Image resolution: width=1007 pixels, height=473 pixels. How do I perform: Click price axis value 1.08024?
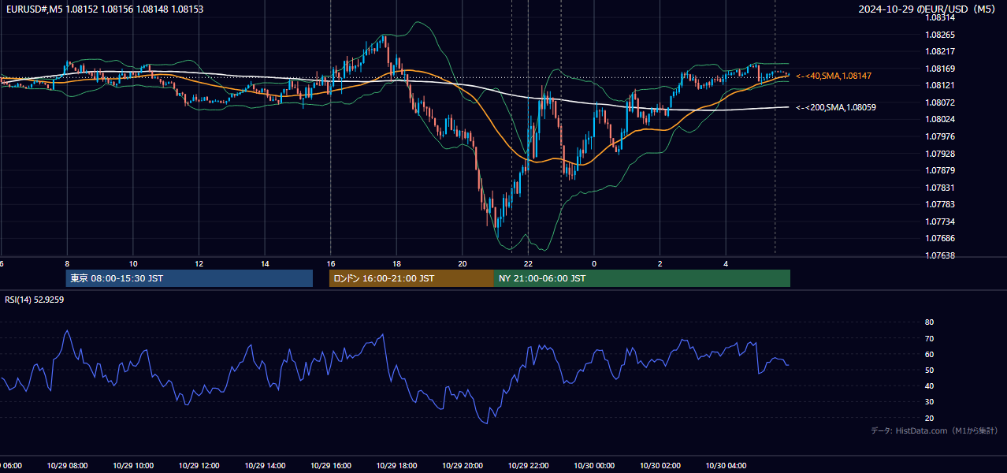[940, 119]
